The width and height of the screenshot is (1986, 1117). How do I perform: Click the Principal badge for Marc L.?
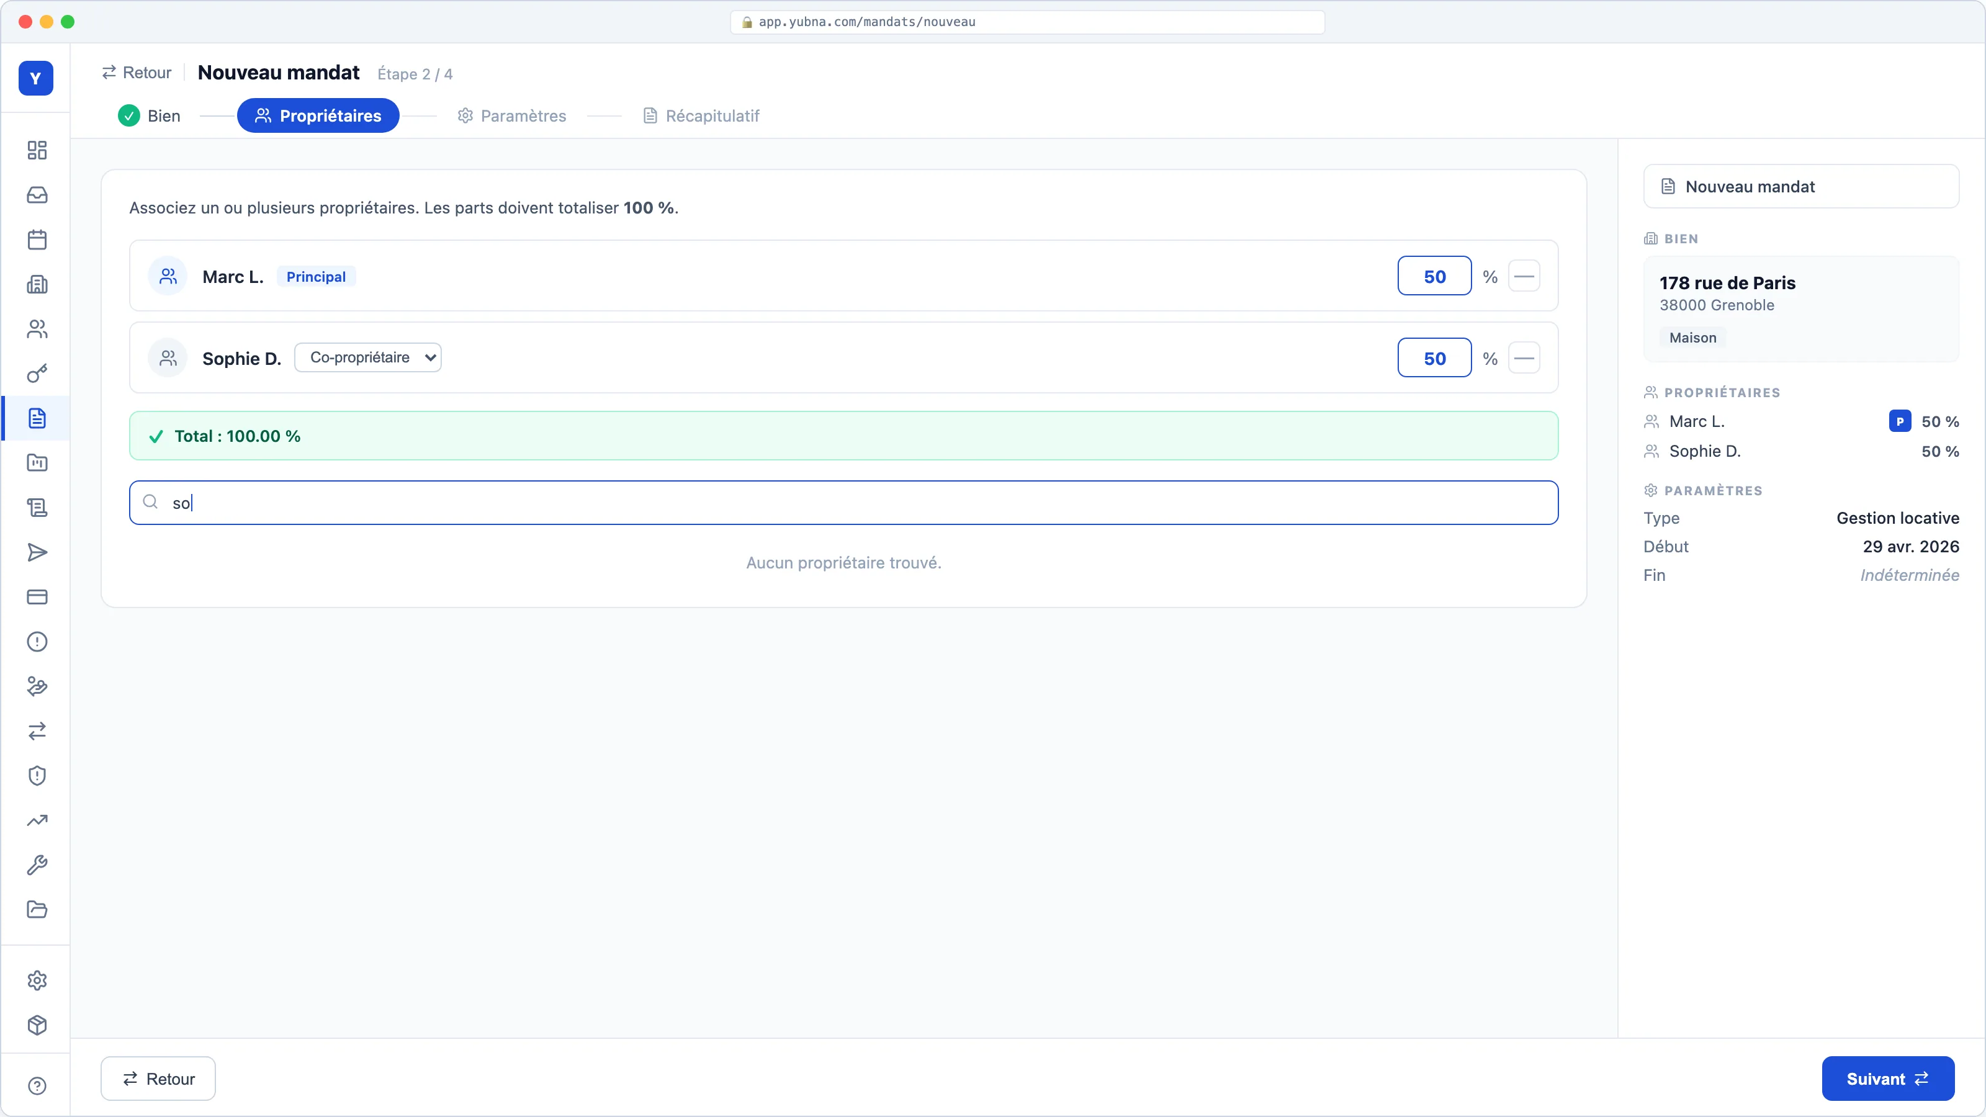pyautogui.click(x=316, y=277)
